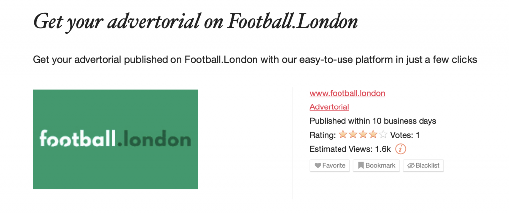Image resolution: width=509 pixels, height=213 pixels.
Task: Open the www.football.london link
Action: [x=347, y=93]
